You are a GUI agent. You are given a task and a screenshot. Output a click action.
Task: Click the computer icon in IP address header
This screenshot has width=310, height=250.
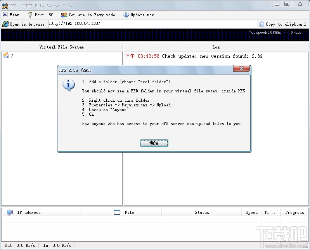click(x=9, y=212)
